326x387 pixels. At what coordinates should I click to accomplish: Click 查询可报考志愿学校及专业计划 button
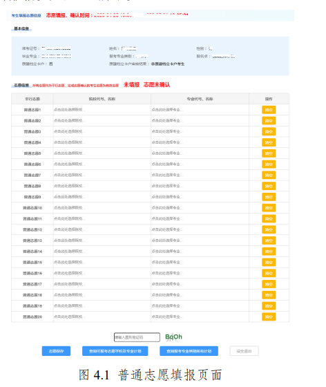tap(115, 351)
